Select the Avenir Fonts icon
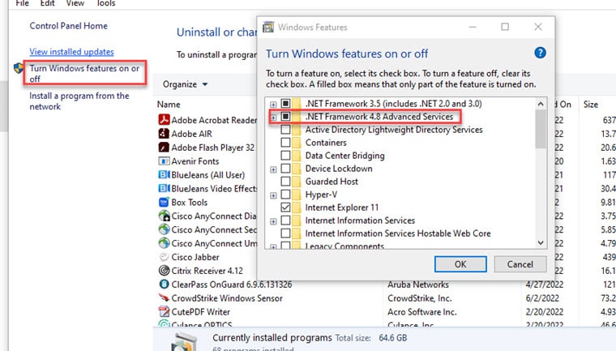Image resolution: width=616 pixels, height=351 pixels. pyautogui.click(x=164, y=161)
